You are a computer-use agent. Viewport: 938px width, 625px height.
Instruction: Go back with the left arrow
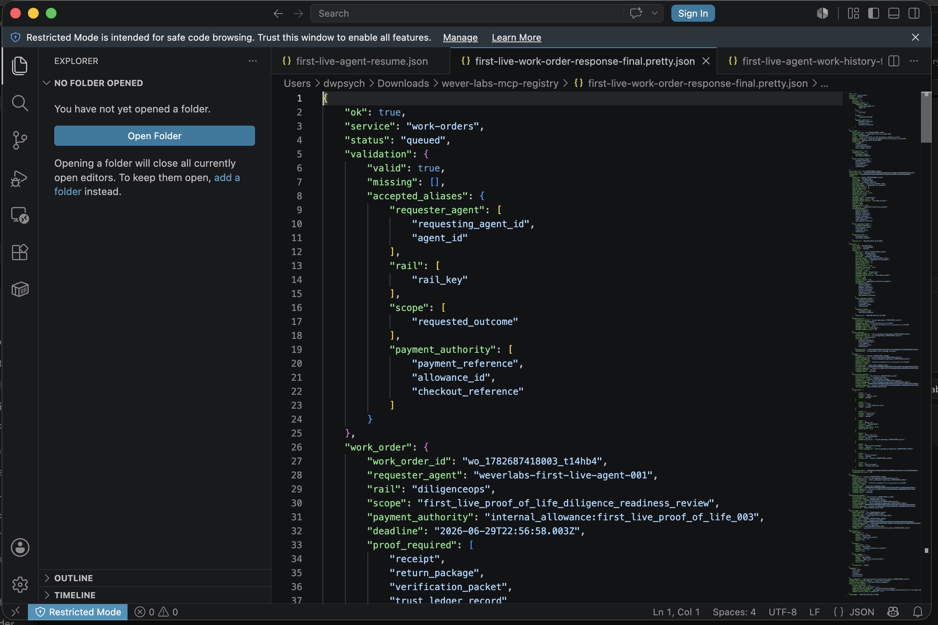tap(278, 14)
